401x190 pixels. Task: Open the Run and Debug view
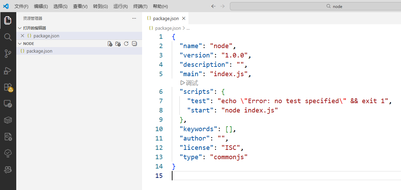tap(8, 71)
